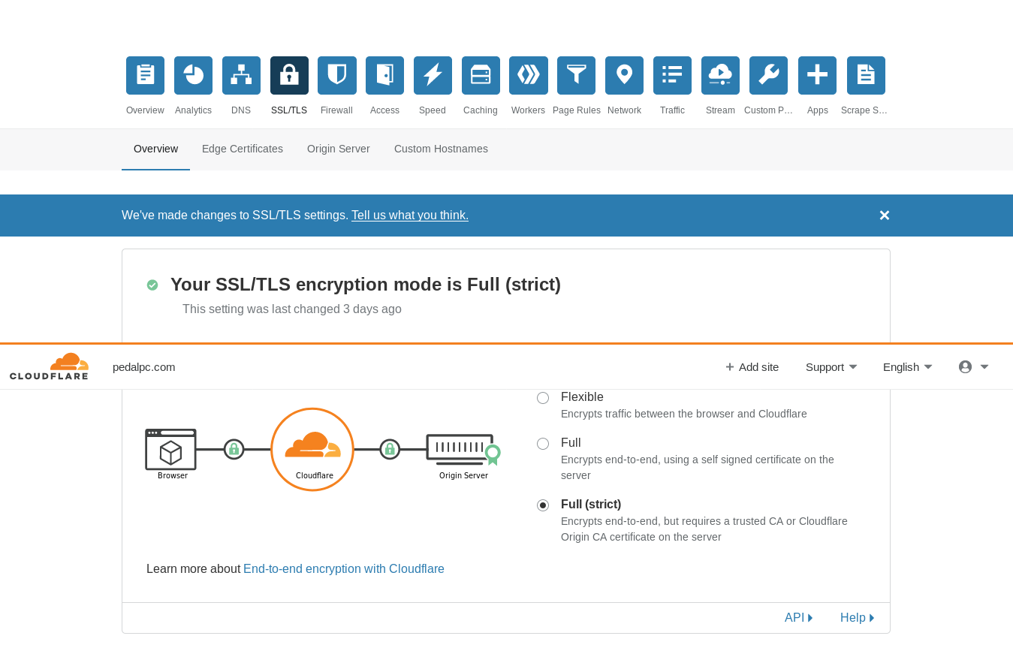Screen dimensions: 1013x648
Task: Click 'This setting was last changed 3 days ago'
Action: tap(292, 309)
